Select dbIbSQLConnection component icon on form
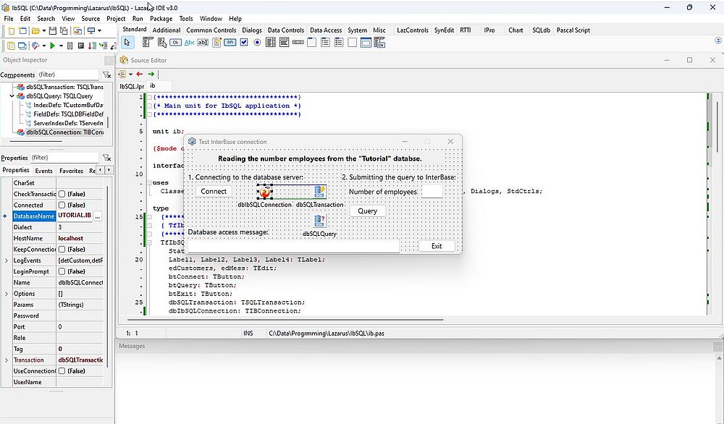This screenshot has width=724, height=424. coord(265,192)
